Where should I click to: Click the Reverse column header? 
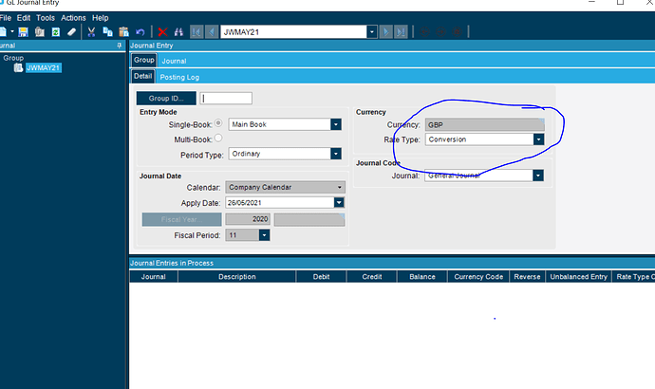pyautogui.click(x=527, y=277)
